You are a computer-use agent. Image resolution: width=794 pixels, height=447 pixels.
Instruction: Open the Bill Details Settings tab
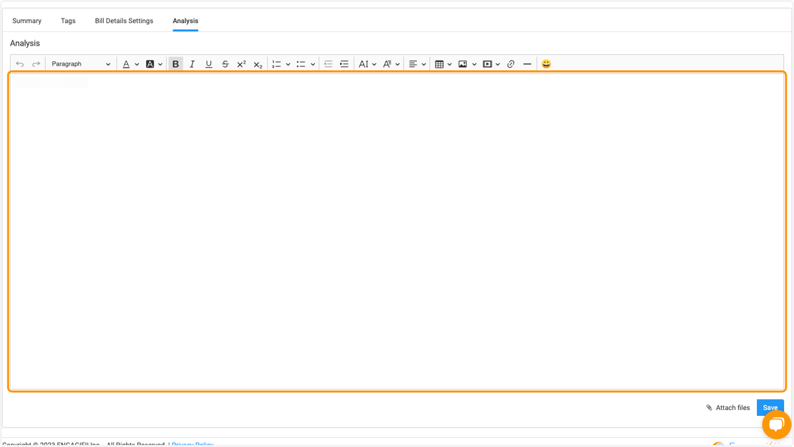(x=124, y=21)
